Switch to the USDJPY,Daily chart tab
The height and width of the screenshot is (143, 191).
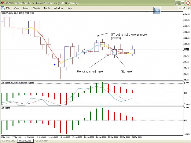click(x=25, y=141)
